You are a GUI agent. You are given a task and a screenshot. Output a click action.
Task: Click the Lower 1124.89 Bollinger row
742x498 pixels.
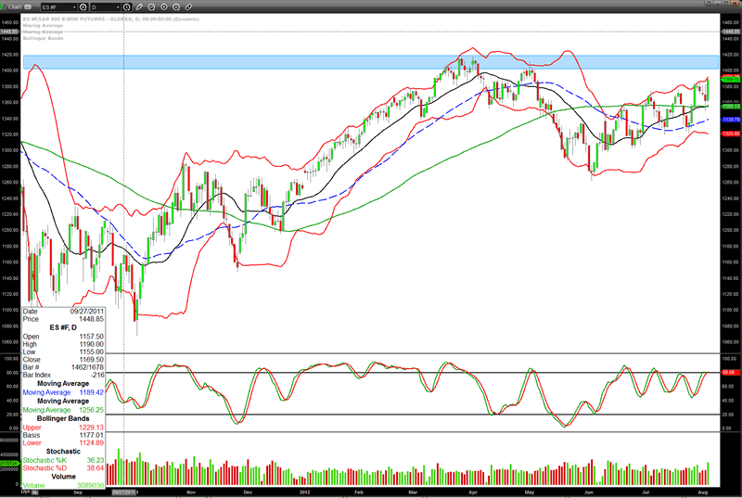point(63,442)
